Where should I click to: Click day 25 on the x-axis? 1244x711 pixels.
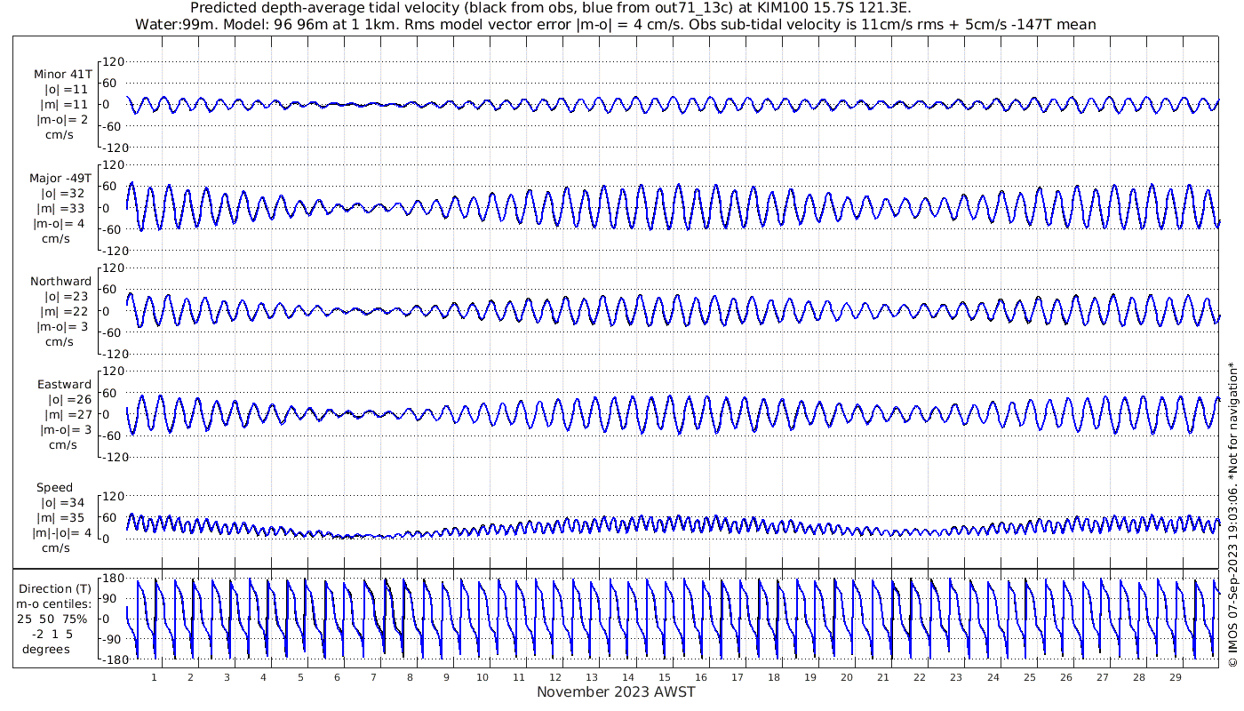(x=1029, y=677)
